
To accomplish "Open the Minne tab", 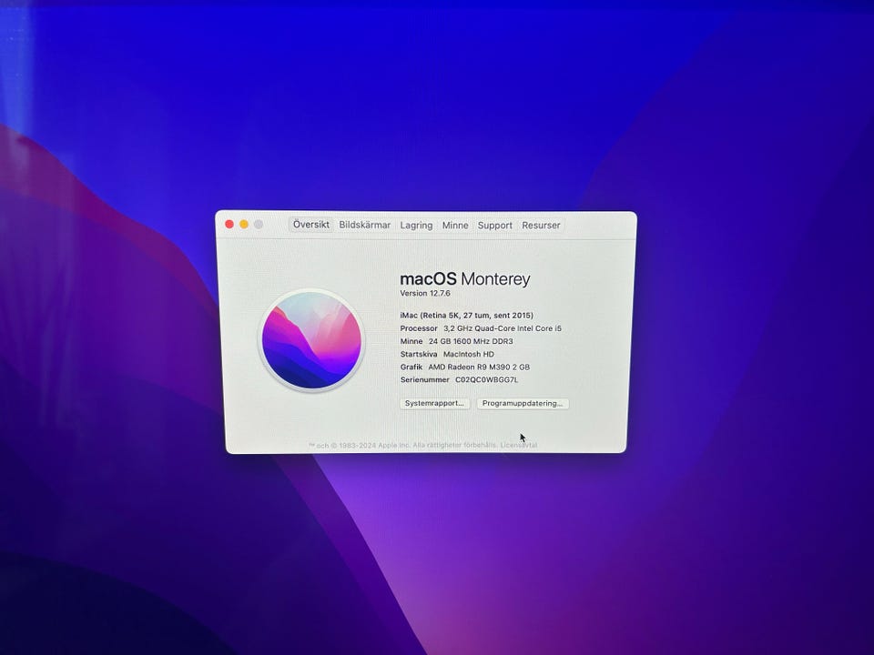I will tap(455, 225).
